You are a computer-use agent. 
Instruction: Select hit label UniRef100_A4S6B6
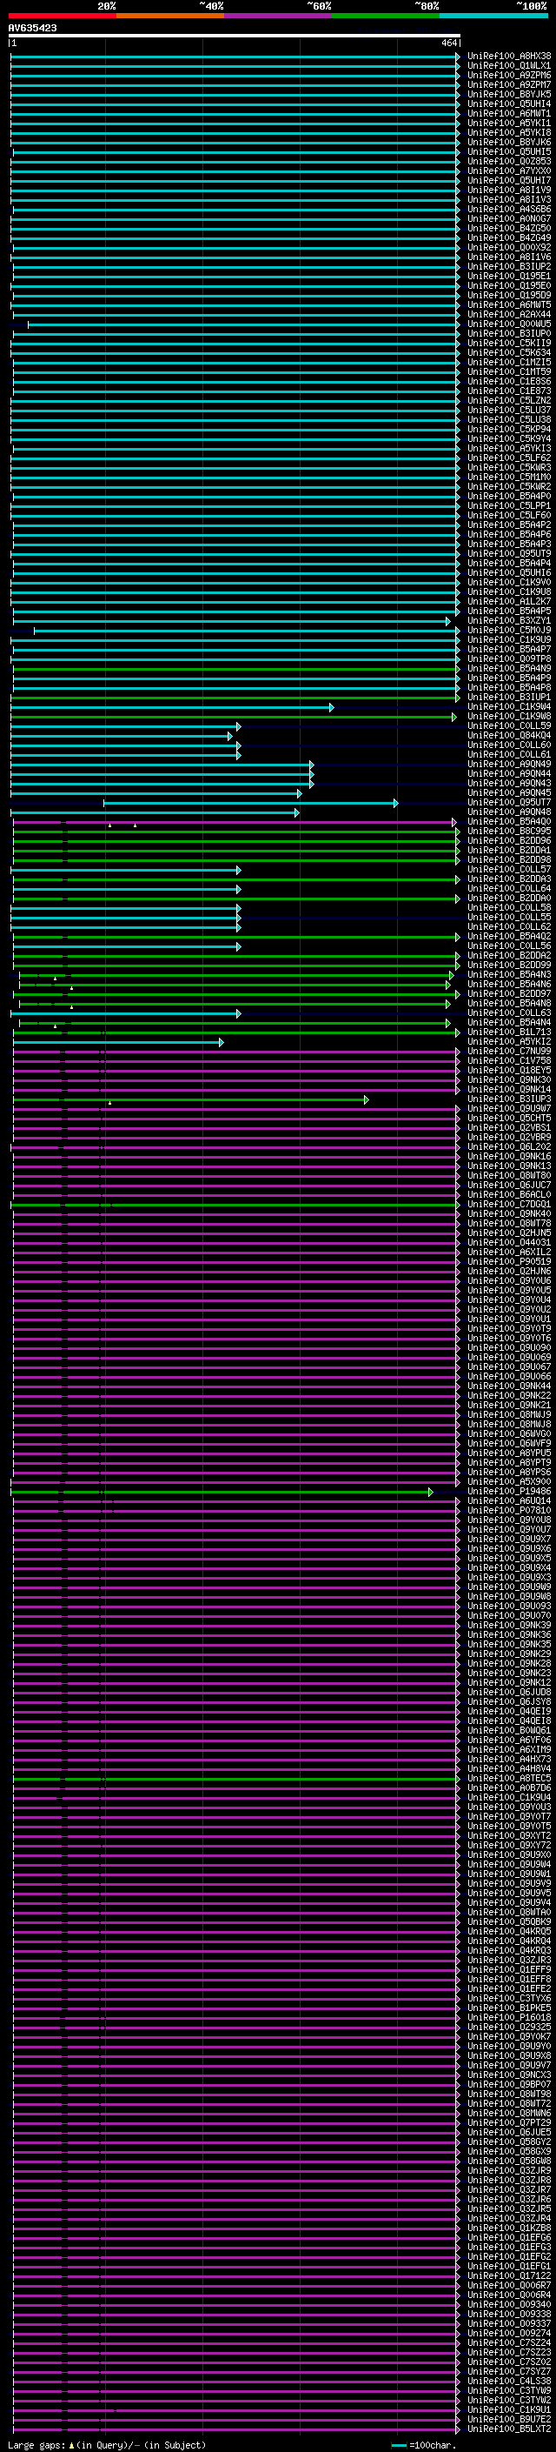click(509, 210)
